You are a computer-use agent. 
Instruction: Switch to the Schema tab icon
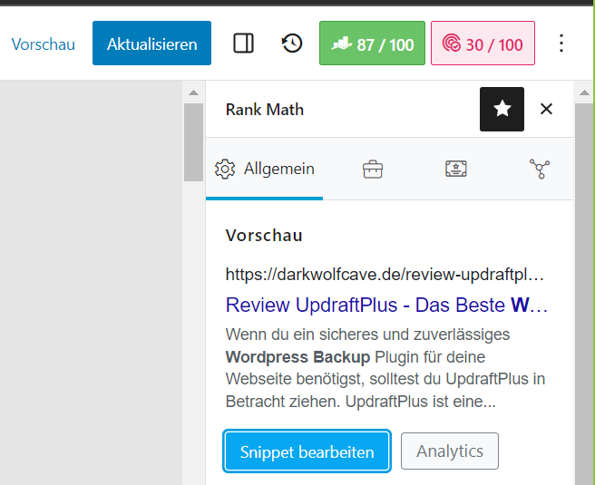pos(455,169)
